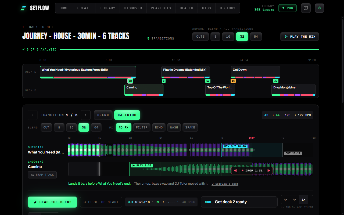Nudge the Camino drop earlier with left arrow

coord(235,171)
